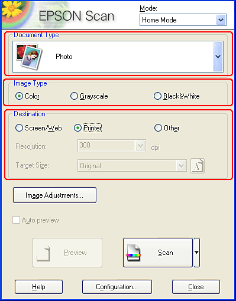This screenshot has width=236, height=301.
Task: Expand the Document Type dropdown arrow
Action: click(218, 57)
